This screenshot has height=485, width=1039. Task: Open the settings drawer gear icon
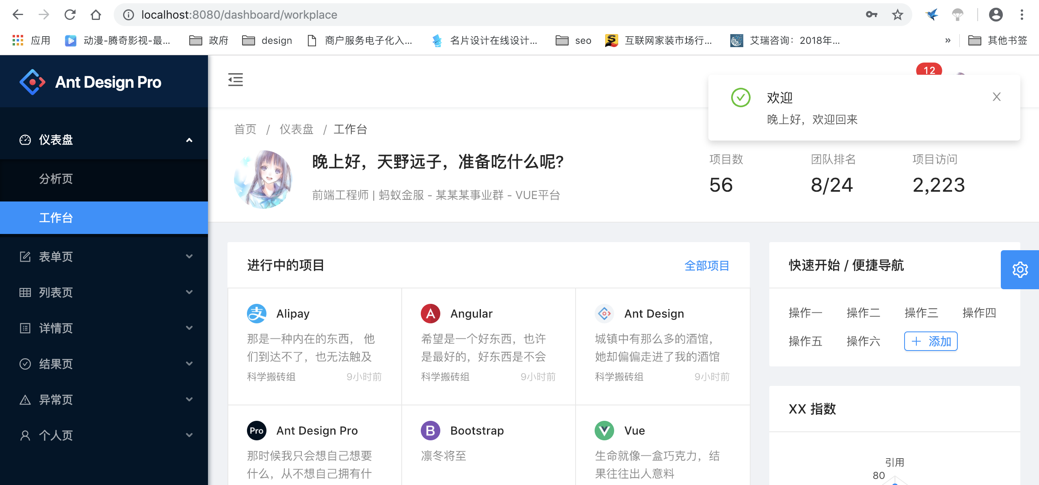(x=1020, y=270)
